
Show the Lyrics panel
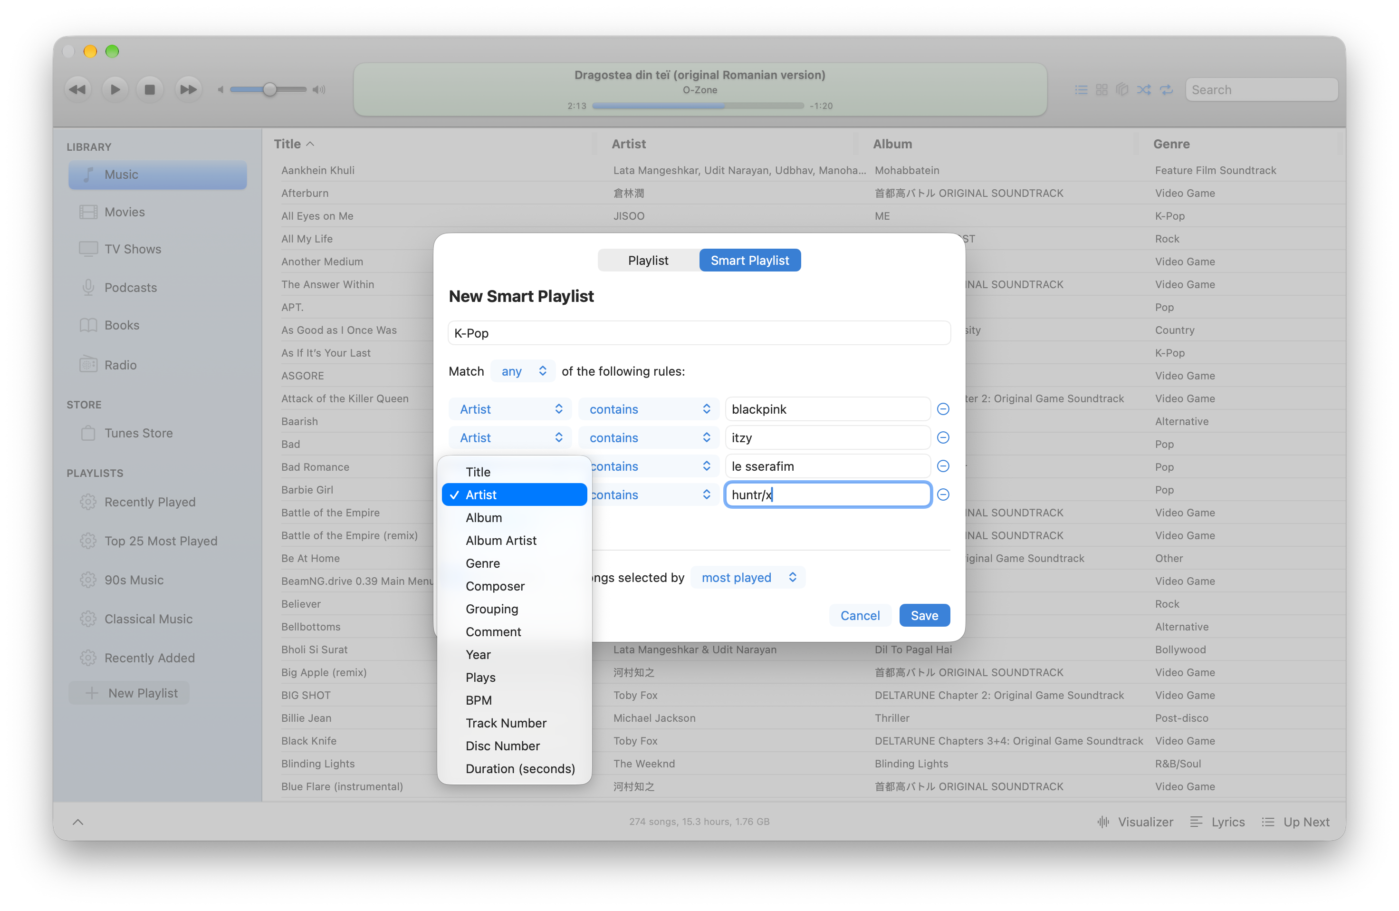(x=1217, y=822)
